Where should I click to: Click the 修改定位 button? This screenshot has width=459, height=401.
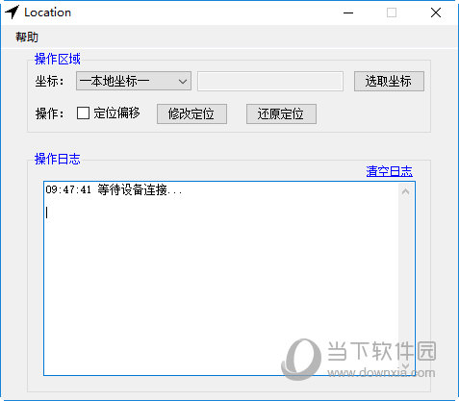click(191, 113)
